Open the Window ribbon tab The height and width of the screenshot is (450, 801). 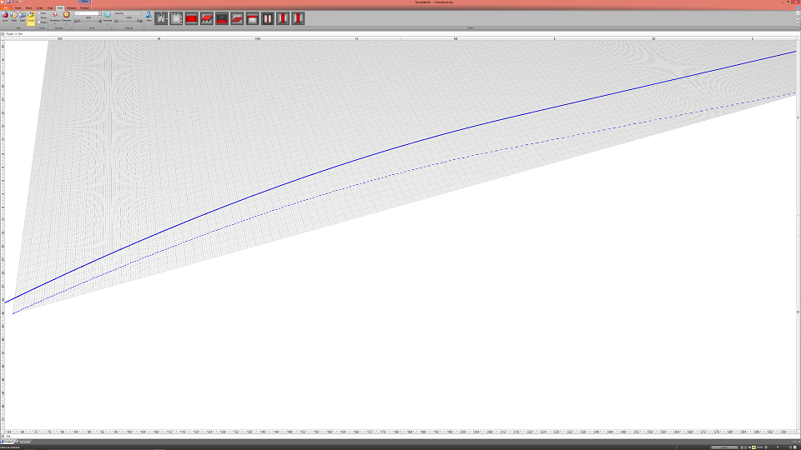(x=72, y=7)
